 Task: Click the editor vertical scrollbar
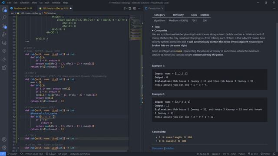click(x=142, y=79)
